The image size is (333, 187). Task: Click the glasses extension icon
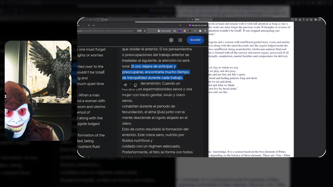pyautogui.click(x=195, y=31)
